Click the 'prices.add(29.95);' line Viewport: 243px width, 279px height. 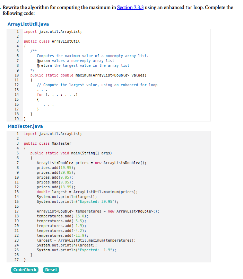tap(56, 172)
